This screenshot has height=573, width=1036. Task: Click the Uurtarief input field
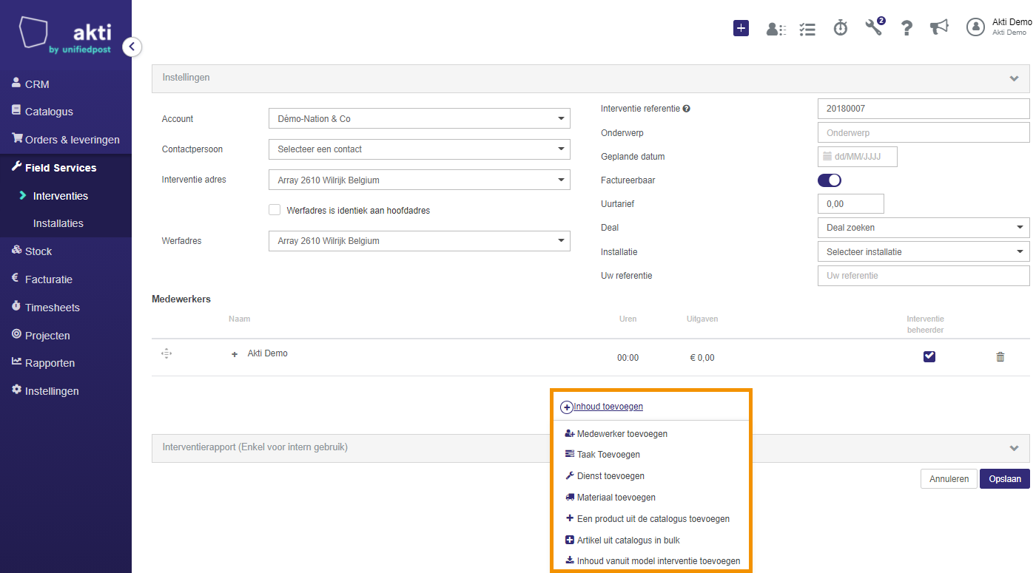click(x=851, y=204)
